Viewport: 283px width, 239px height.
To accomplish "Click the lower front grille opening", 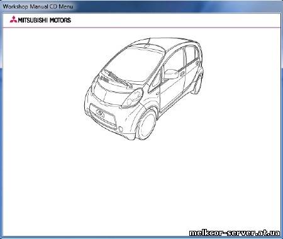I will [103, 115].
